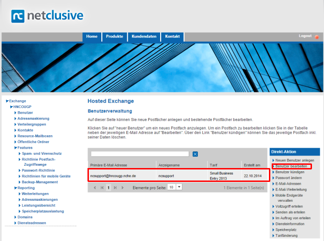The image size is (324, 241).
Task: Open the Kontakt tab
Action: 172,36
